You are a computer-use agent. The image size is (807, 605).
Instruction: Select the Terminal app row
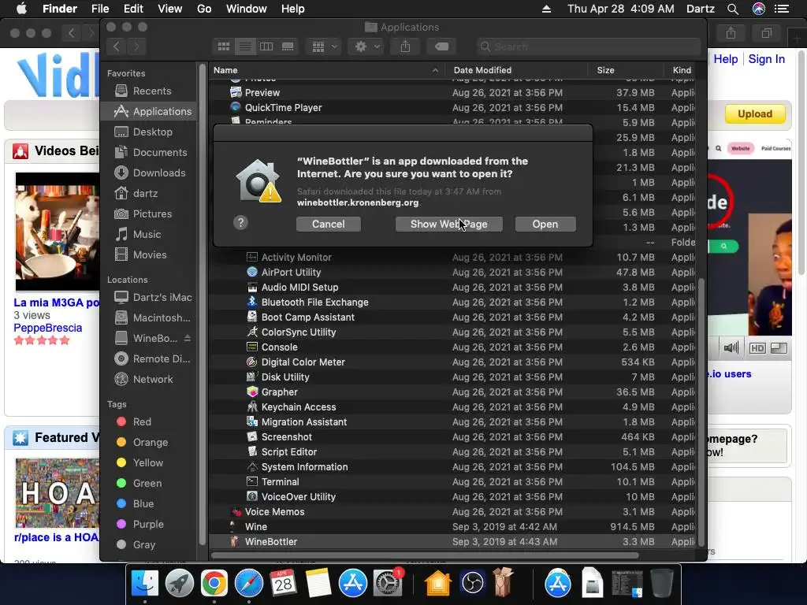point(452,482)
